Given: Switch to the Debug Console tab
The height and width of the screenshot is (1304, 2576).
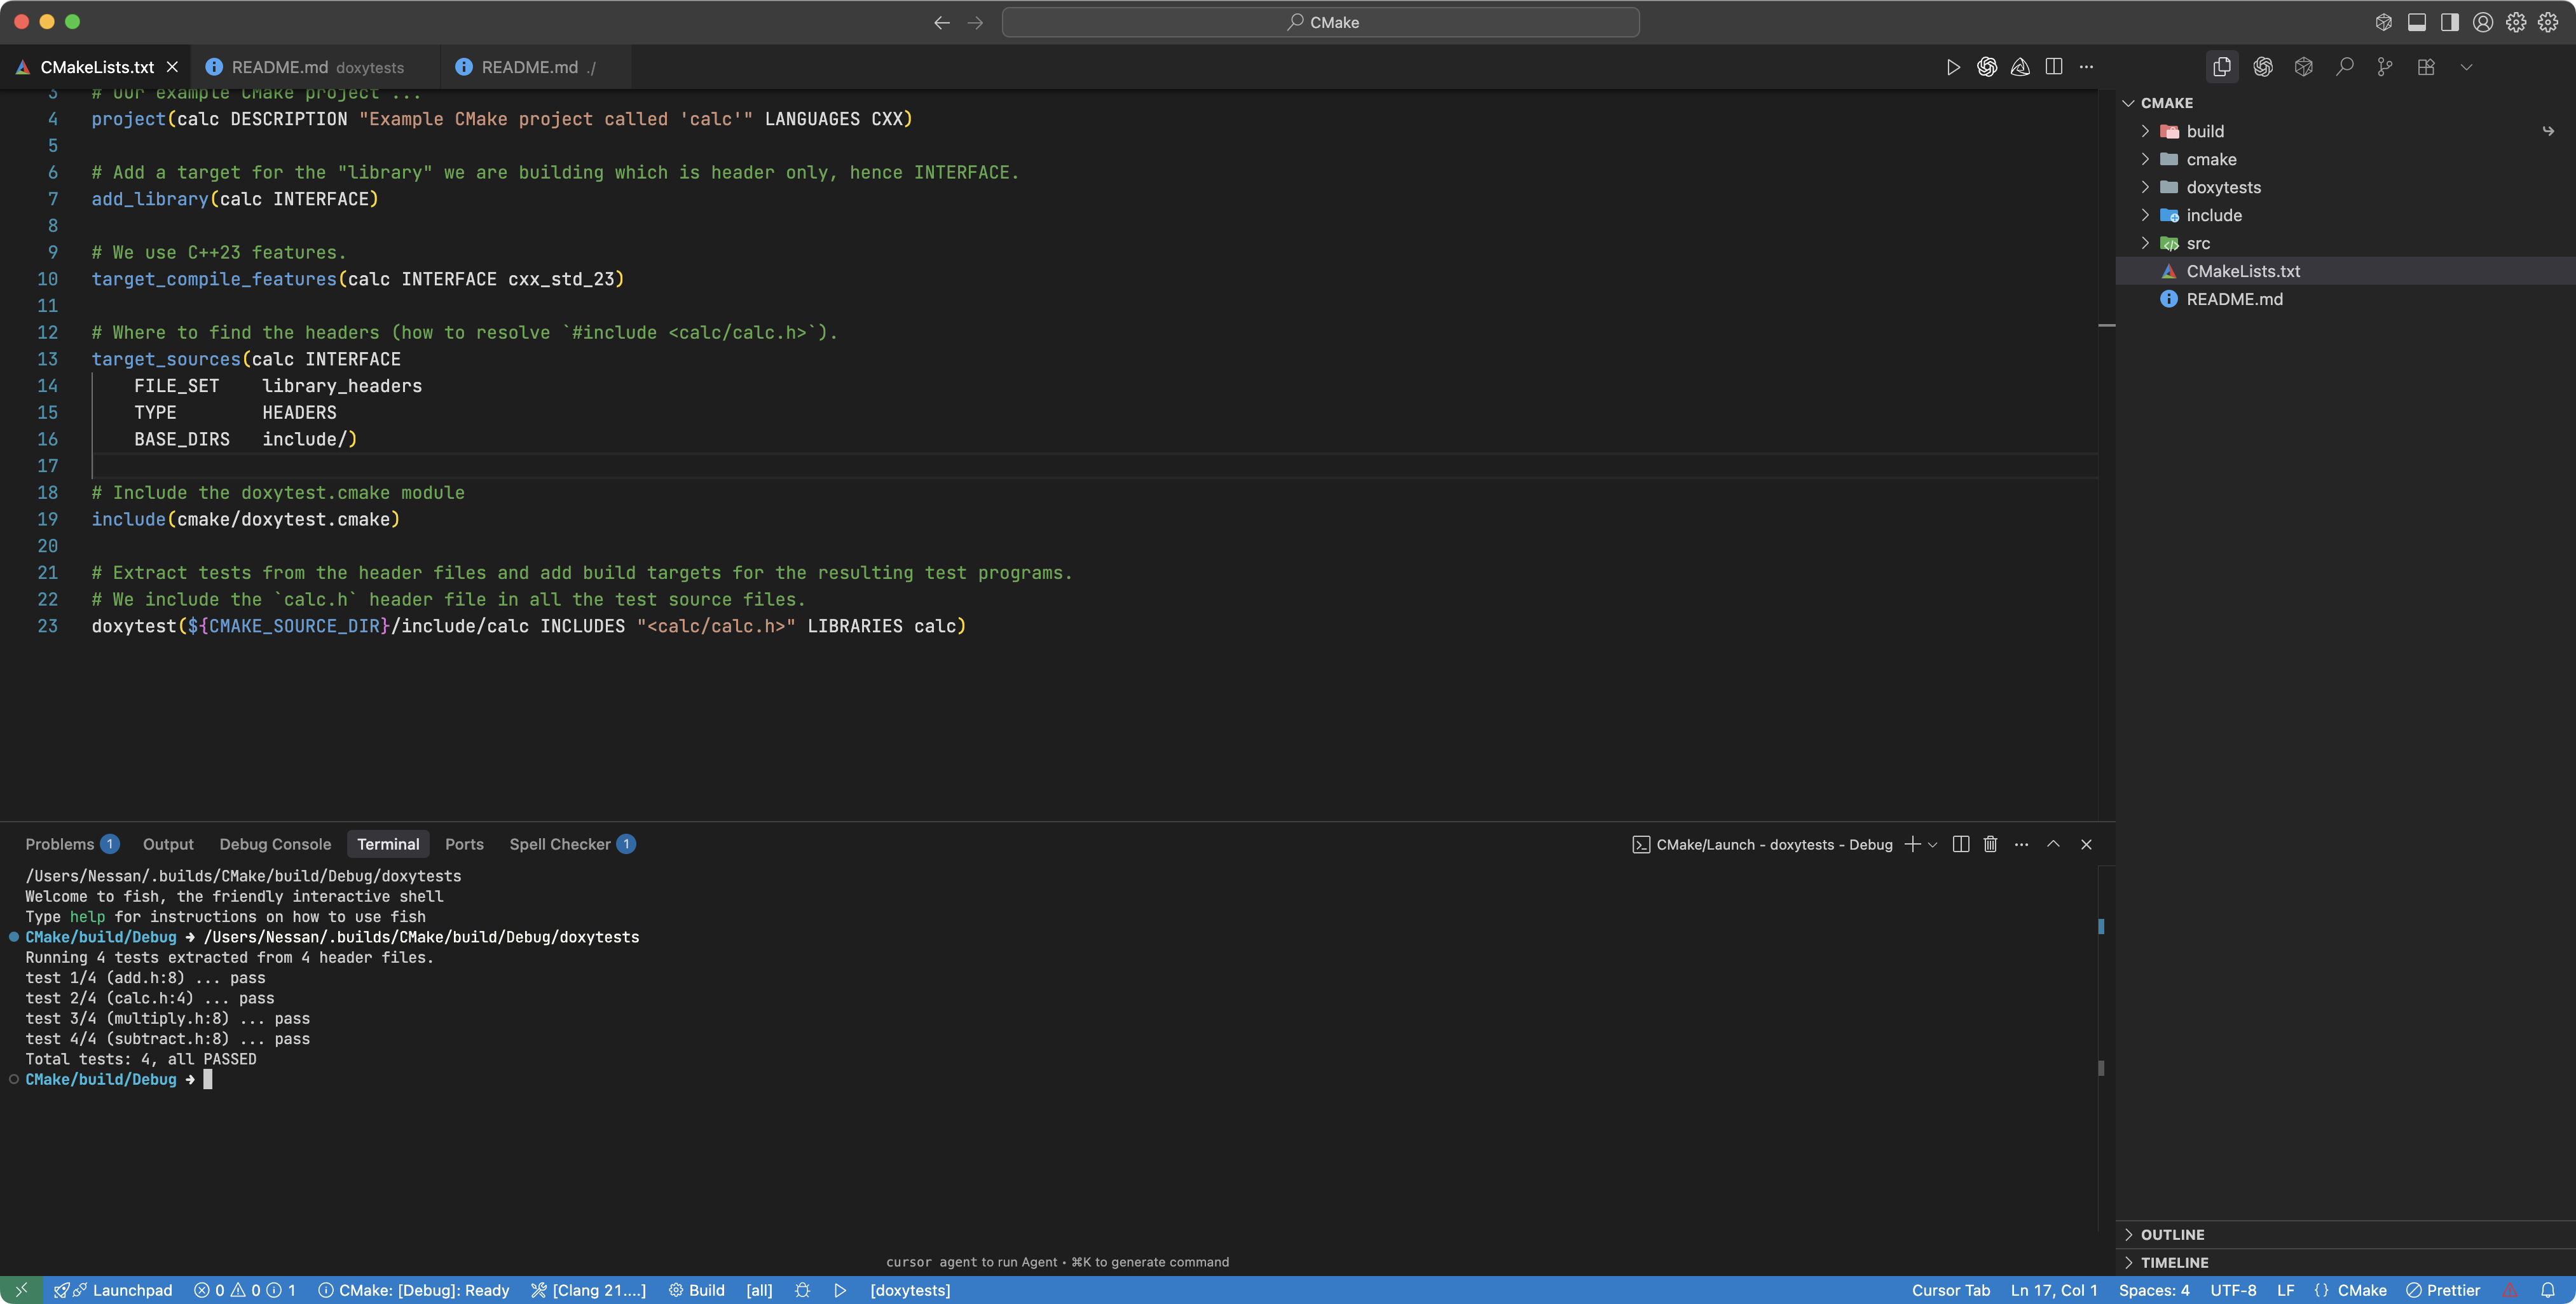Looking at the screenshot, I should [275, 845].
